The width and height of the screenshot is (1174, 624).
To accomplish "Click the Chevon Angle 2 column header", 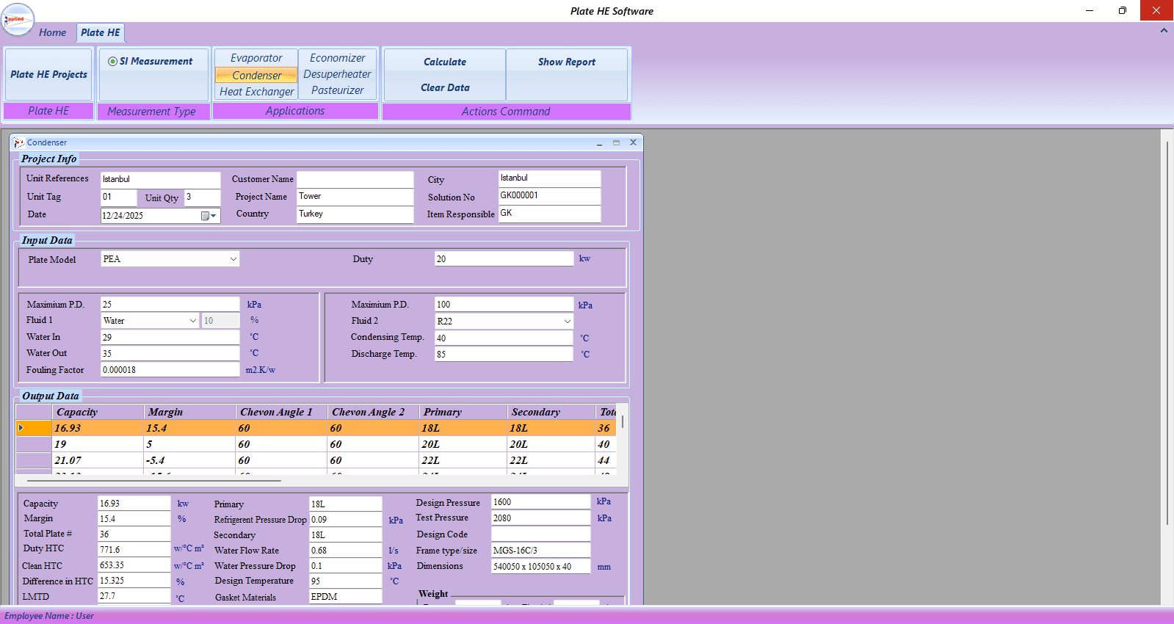I will point(373,412).
